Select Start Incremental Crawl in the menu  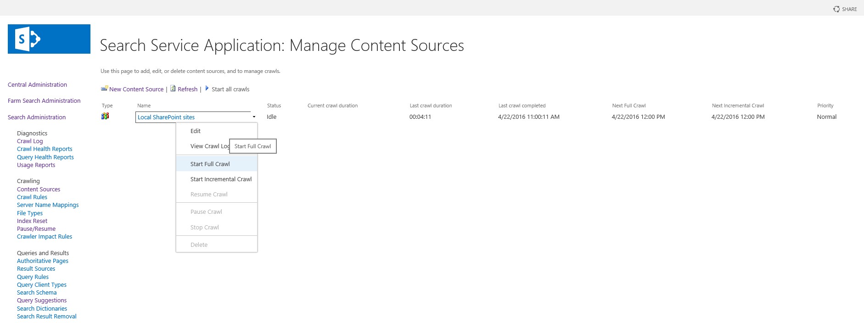tap(217, 179)
